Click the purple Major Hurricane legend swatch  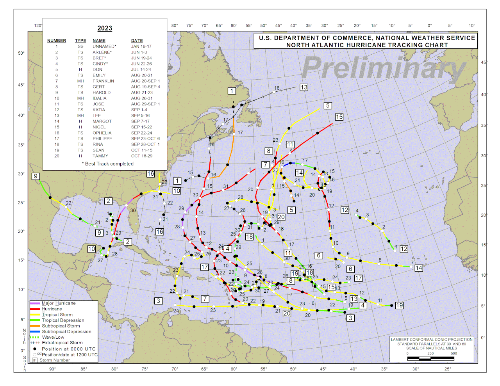[x=35, y=303]
